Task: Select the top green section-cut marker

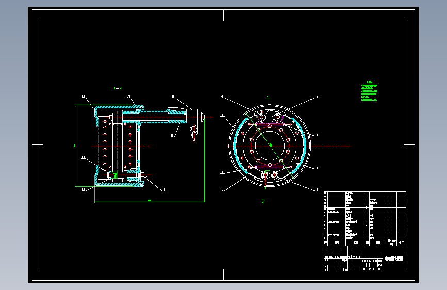Action: (268, 98)
